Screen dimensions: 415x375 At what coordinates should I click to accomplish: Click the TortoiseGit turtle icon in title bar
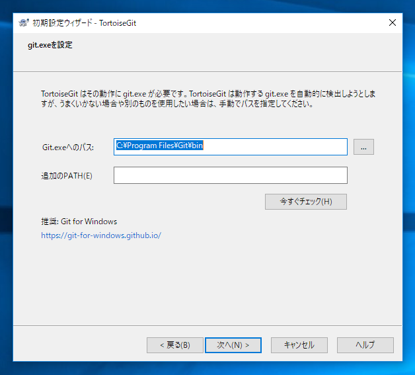point(24,22)
